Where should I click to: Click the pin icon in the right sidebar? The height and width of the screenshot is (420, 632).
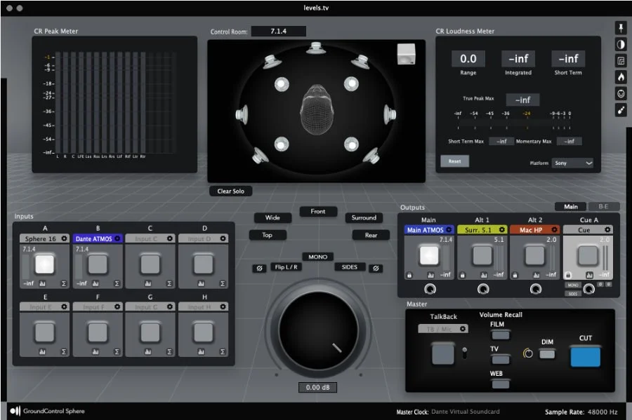[622, 29]
